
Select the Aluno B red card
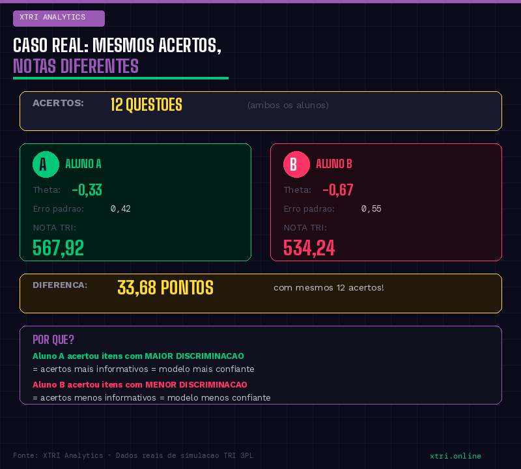point(386,202)
